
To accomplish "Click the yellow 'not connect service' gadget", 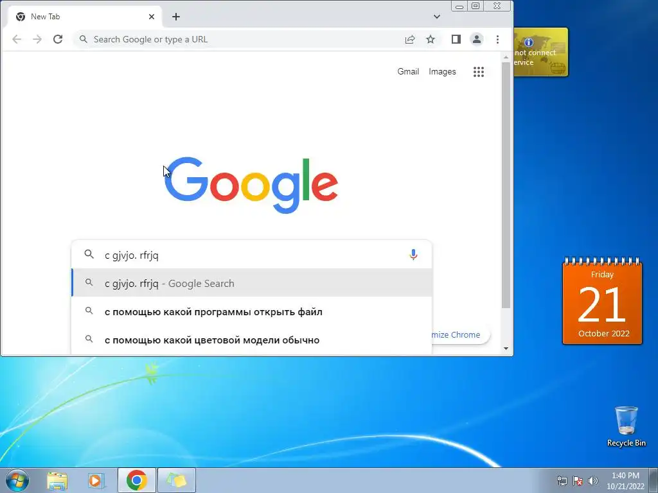I will click(x=541, y=53).
